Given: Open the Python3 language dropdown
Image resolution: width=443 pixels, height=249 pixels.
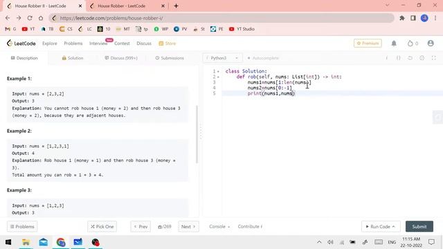Looking at the screenshot, I should click(x=222, y=58).
